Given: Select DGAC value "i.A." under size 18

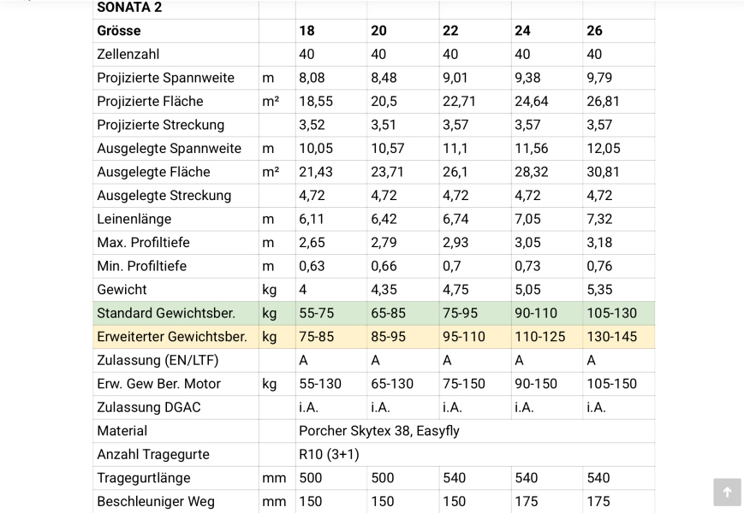Looking at the screenshot, I should point(309,407).
